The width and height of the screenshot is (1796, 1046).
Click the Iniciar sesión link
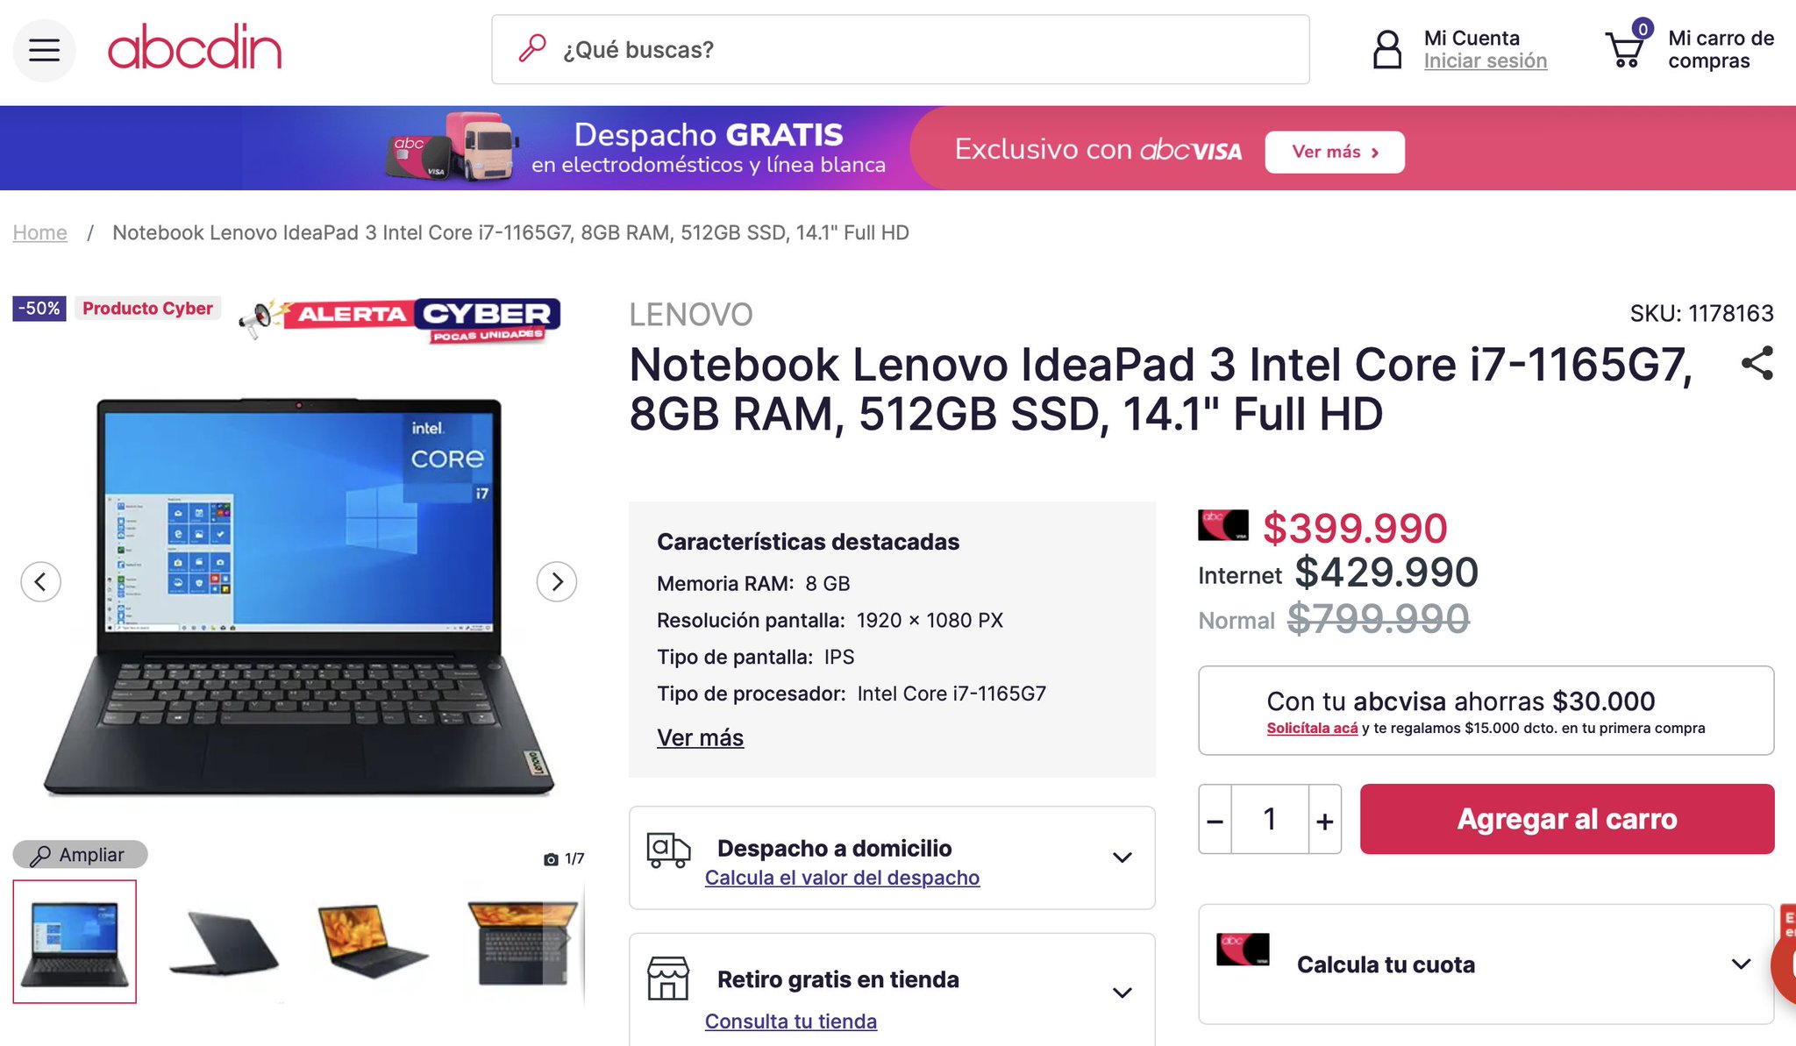(1485, 60)
